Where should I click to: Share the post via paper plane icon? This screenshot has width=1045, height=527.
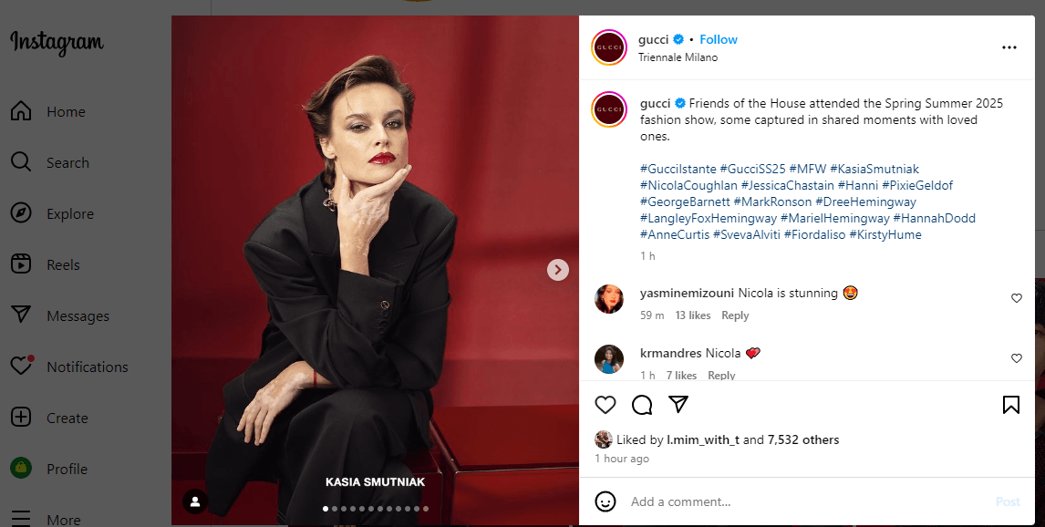(x=678, y=405)
